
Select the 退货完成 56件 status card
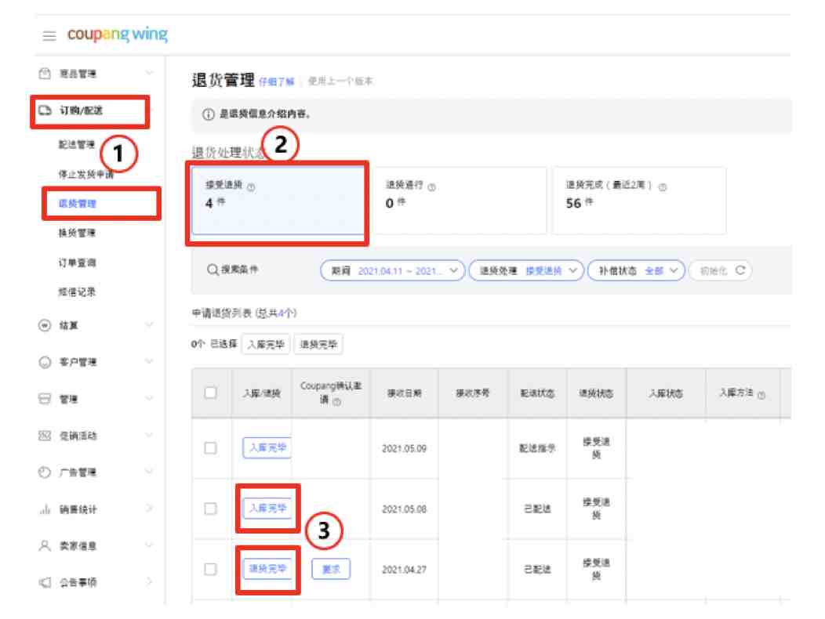638,201
